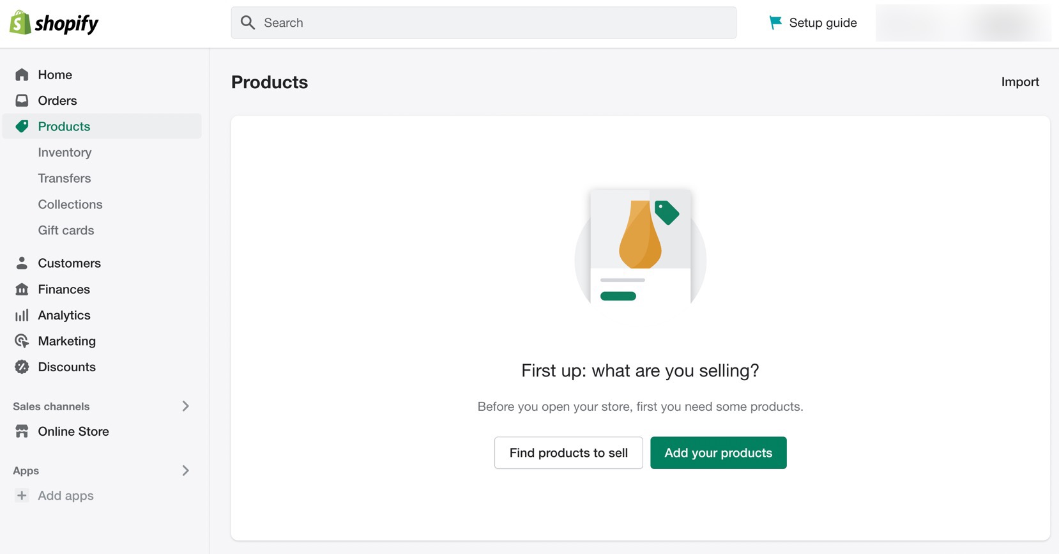Click the Analytics bar chart icon
The image size is (1059, 554).
22,315
